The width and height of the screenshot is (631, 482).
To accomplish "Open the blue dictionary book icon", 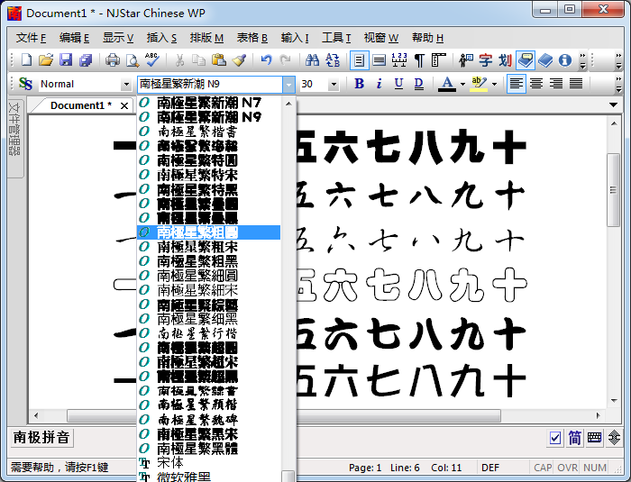I will tap(545, 60).
